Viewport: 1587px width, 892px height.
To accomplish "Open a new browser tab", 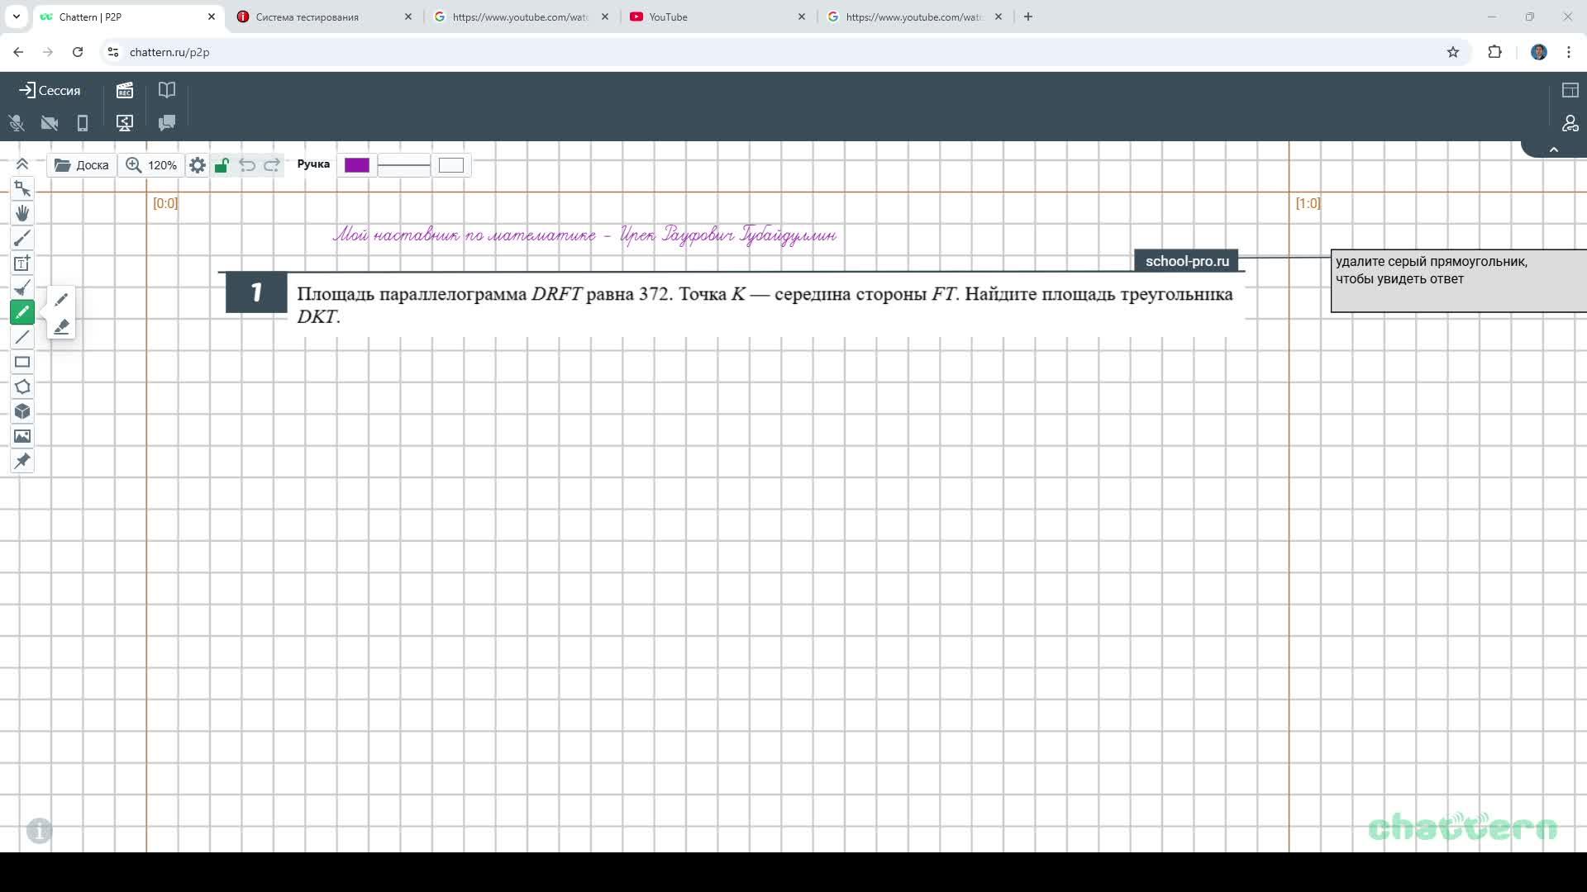I will click(x=1028, y=17).
